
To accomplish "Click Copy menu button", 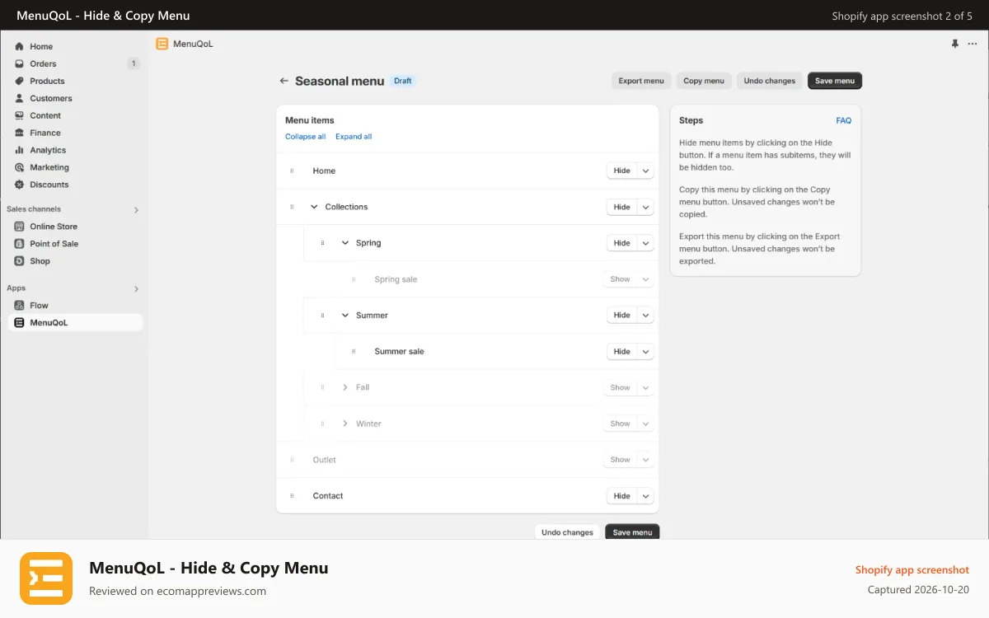I will [704, 81].
